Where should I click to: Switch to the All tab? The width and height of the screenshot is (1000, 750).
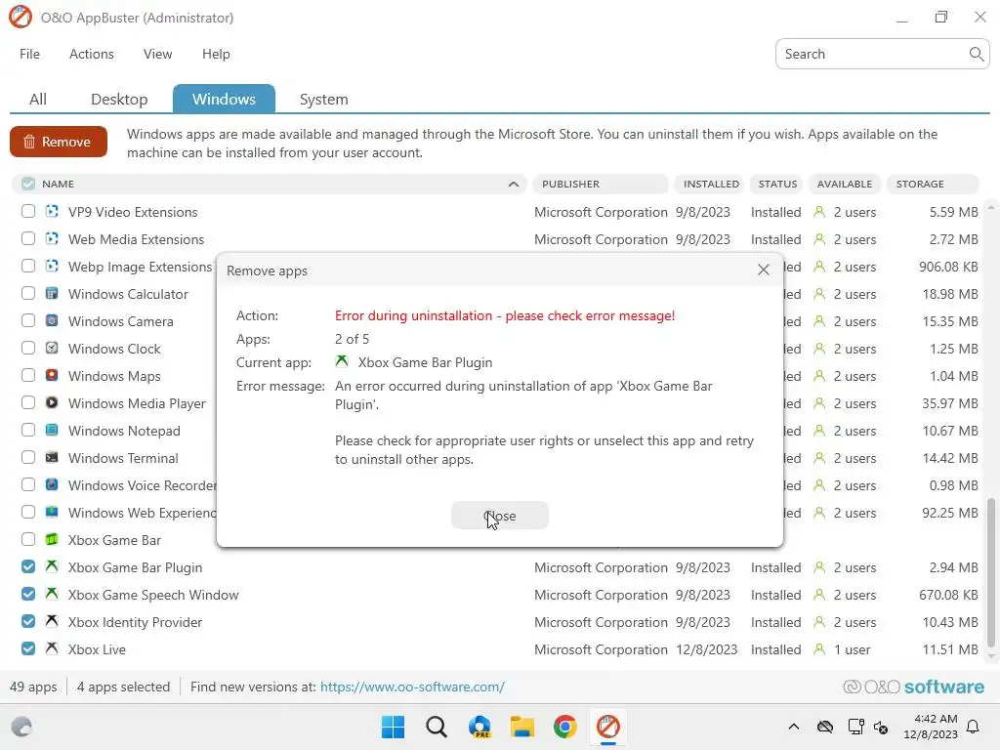pyautogui.click(x=38, y=99)
